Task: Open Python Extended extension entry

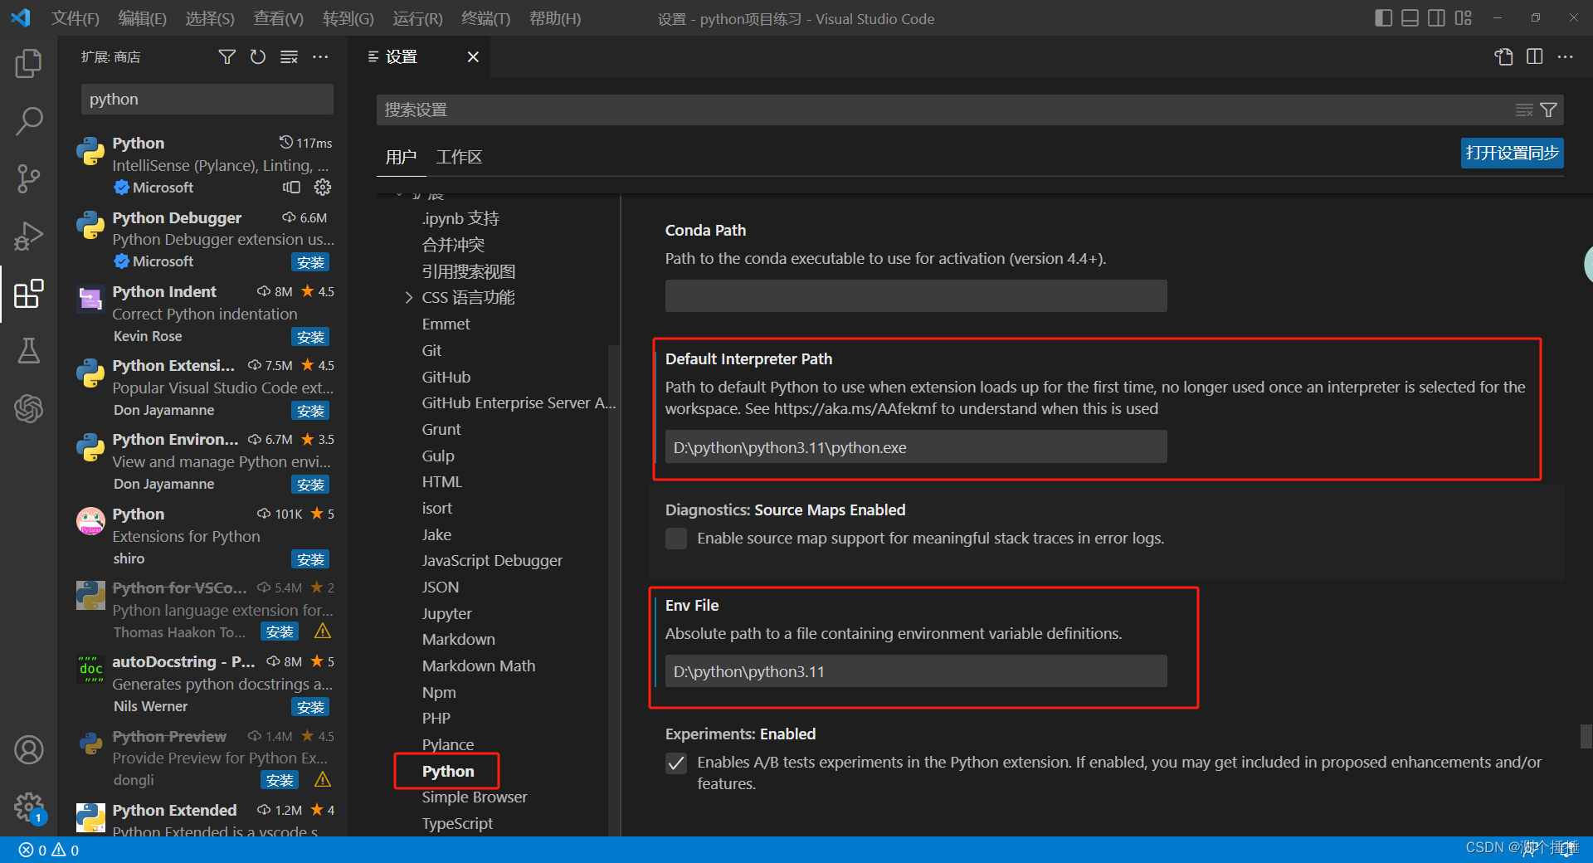Action: pyautogui.click(x=204, y=818)
